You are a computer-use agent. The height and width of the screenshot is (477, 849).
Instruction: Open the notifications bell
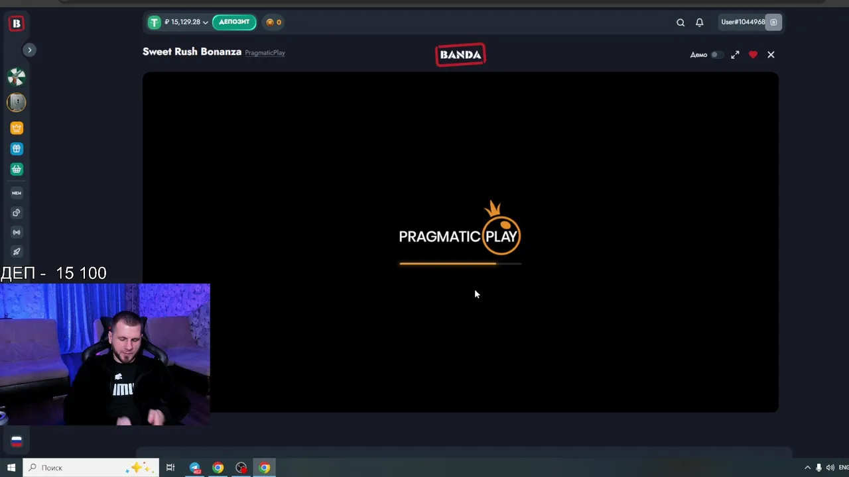tap(699, 23)
